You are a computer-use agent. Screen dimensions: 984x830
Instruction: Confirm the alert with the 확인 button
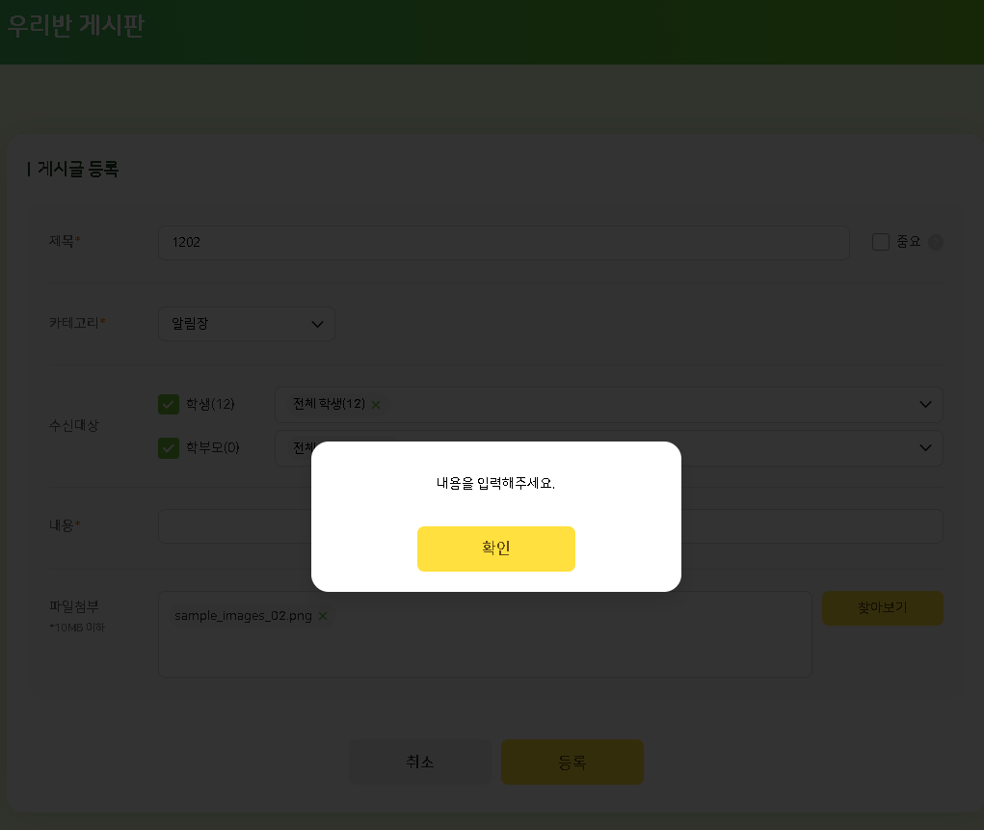click(x=495, y=549)
